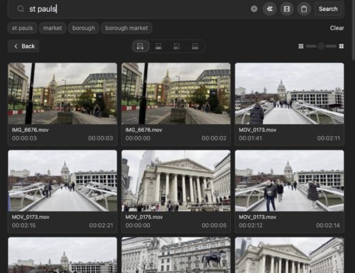Viewport: 355px width, 273px height.
Task: Select the borough market search chip
Action: click(x=126, y=28)
